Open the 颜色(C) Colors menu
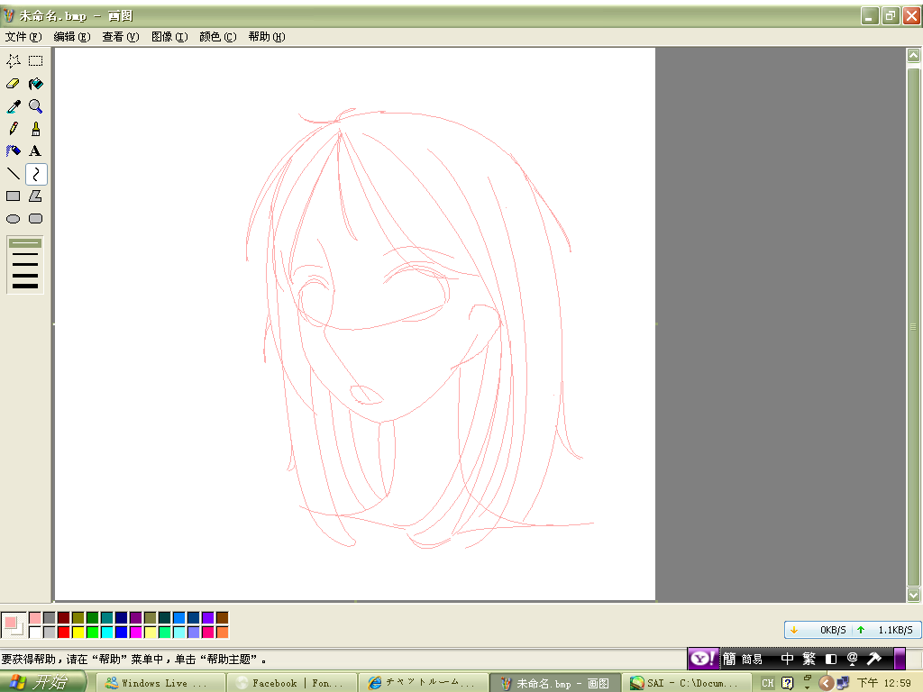The height and width of the screenshot is (692, 923). (218, 36)
